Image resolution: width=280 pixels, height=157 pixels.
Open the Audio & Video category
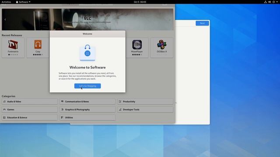pos(30,102)
